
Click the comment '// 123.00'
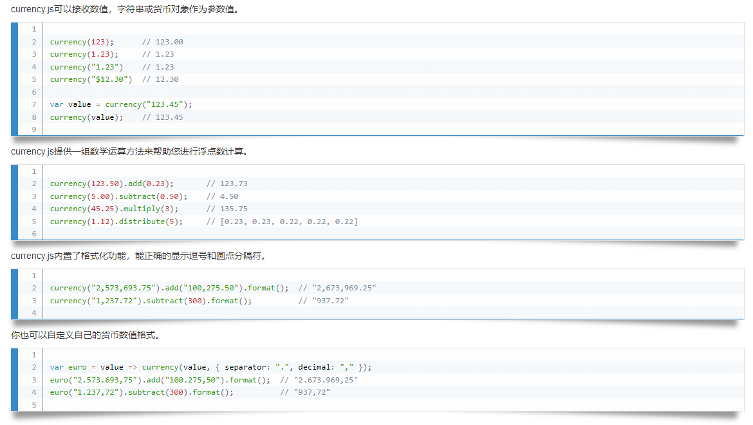click(163, 42)
